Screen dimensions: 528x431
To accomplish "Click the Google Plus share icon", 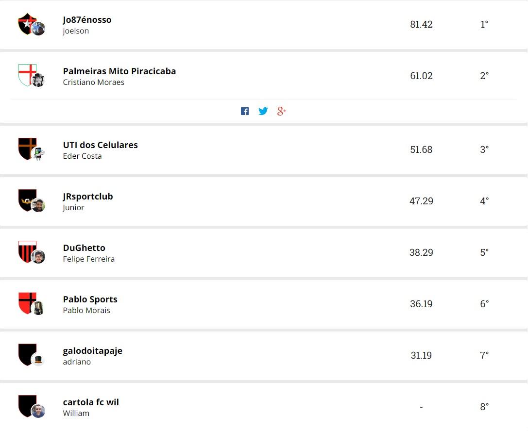I will [282, 111].
